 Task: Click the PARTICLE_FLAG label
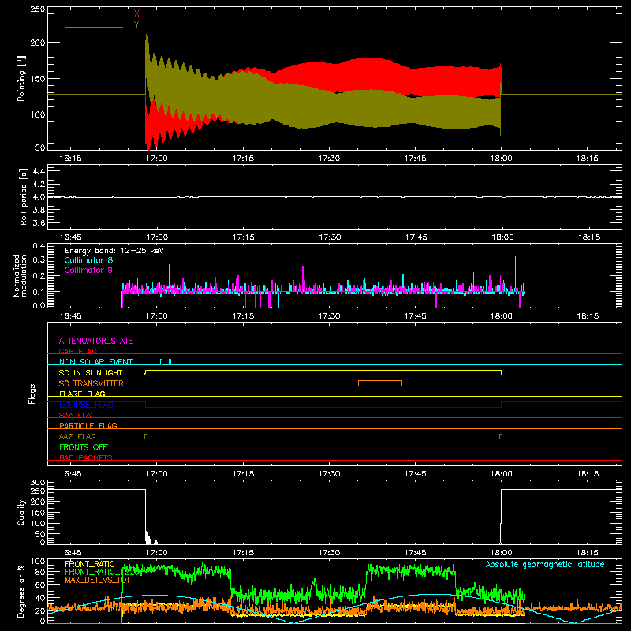(x=88, y=426)
